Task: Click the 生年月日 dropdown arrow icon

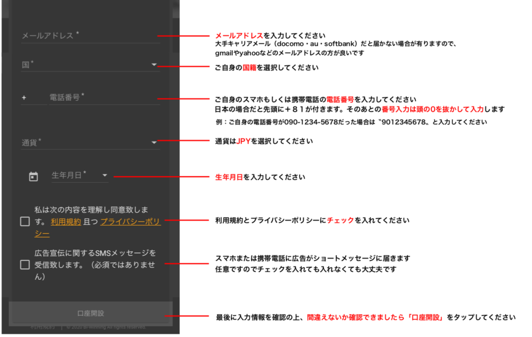Action: pyautogui.click(x=105, y=176)
